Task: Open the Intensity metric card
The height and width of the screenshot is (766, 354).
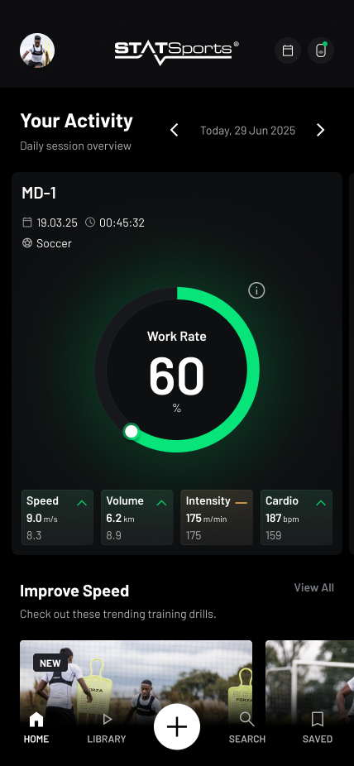Action: 217,517
